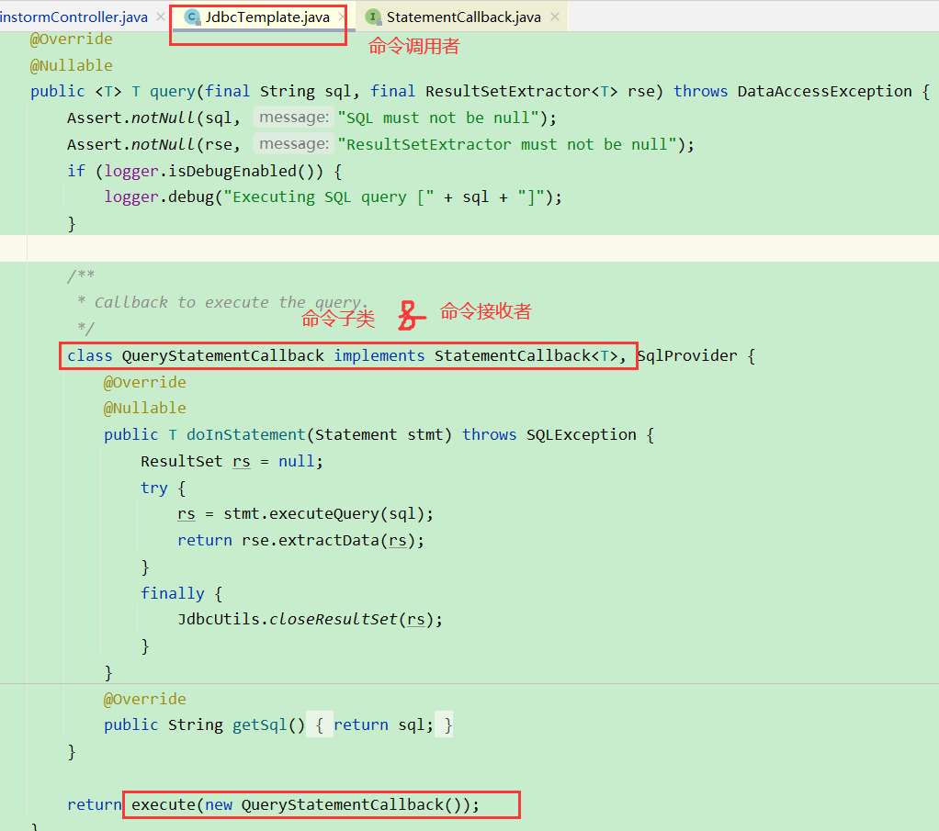Switch to the JdbcTemplate.java tab
The height and width of the screenshot is (831, 939).
coord(267,17)
